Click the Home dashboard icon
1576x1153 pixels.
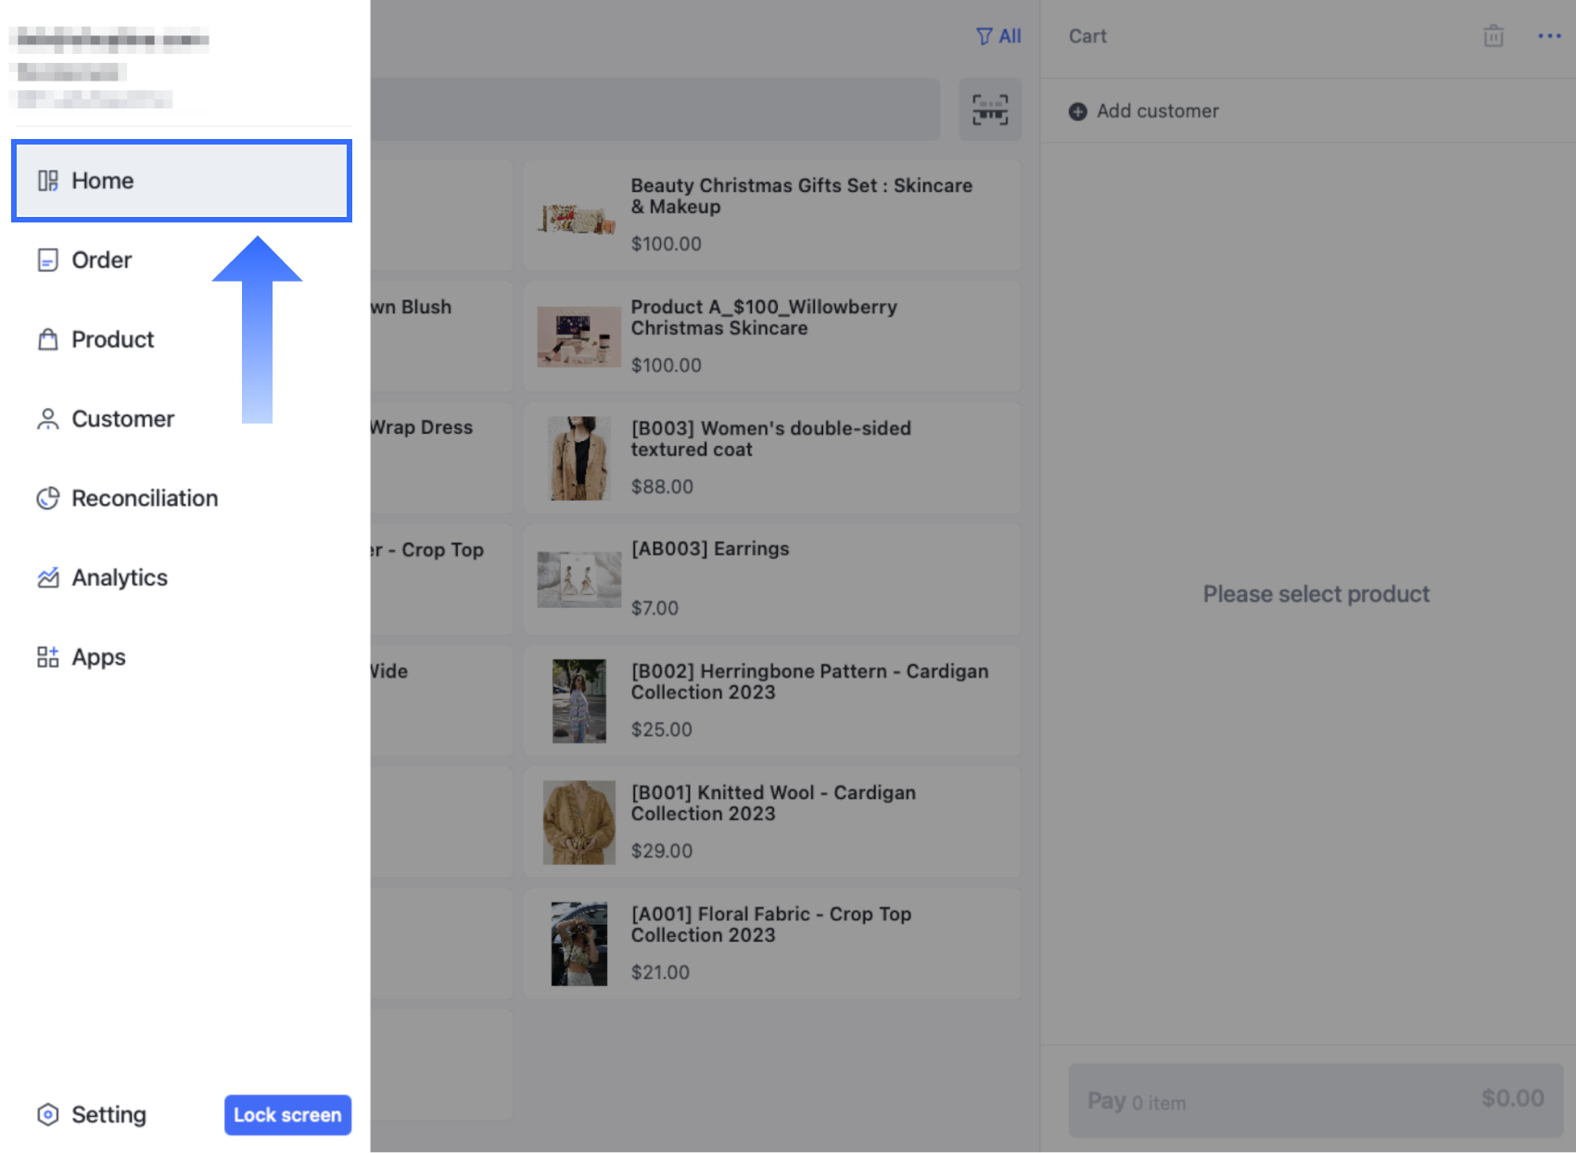[x=47, y=181]
